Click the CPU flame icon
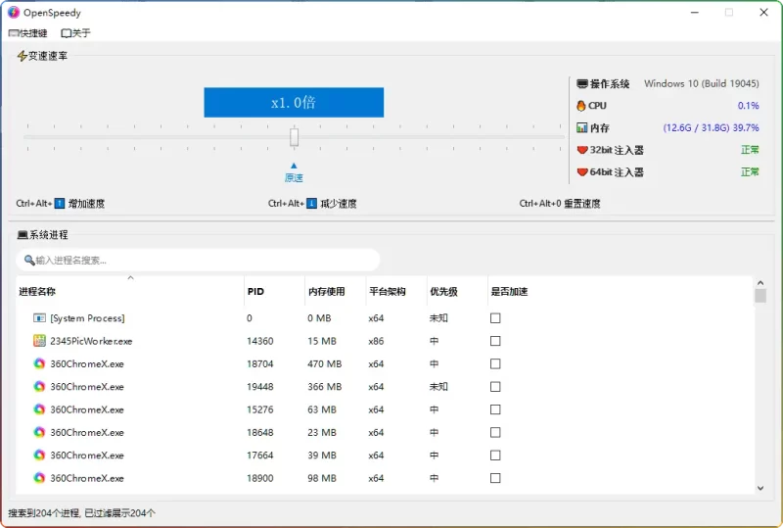783x528 pixels. (x=580, y=106)
